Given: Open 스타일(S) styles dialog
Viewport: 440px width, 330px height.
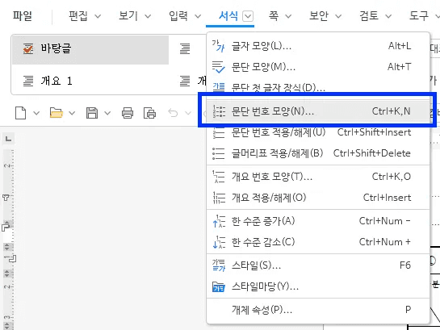Looking at the screenshot, I should pyautogui.click(x=318, y=265).
